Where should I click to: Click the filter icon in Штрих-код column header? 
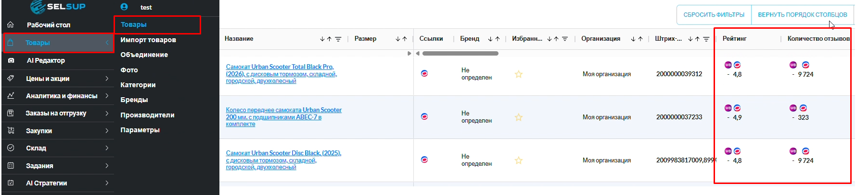coord(706,39)
